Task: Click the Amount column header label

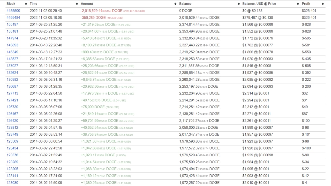Action: pos(87,4)
